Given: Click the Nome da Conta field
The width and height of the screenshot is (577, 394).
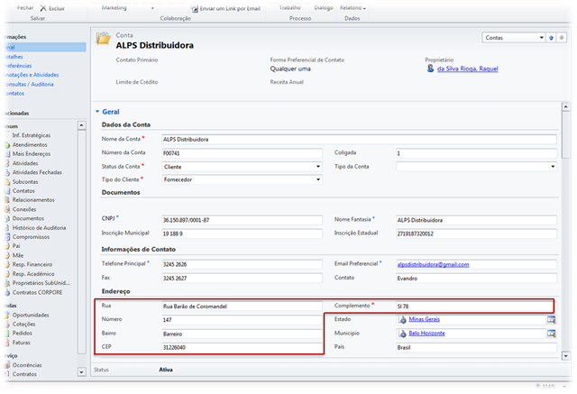Looking at the screenshot, I should pyautogui.click(x=359, y=140).
